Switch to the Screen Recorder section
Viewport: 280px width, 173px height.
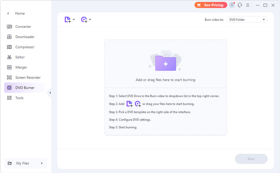[28, 77]
